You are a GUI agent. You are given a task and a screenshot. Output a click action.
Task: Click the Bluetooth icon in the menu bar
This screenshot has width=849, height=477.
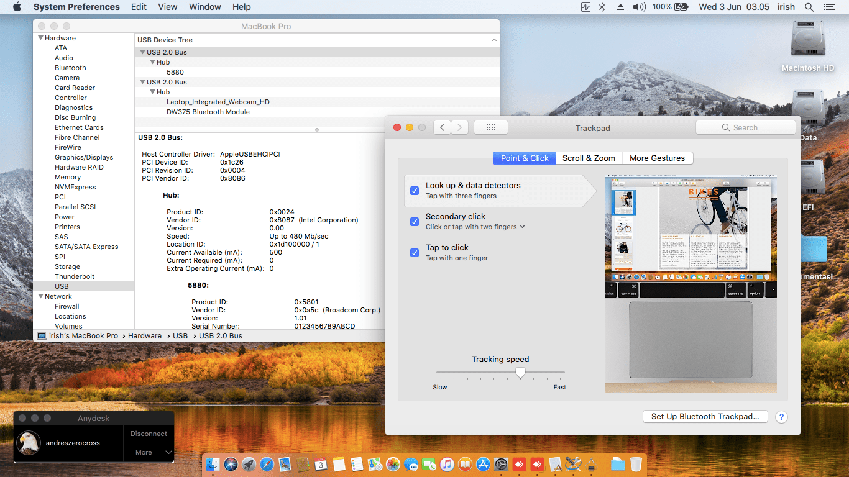click(x=602, y=7)
